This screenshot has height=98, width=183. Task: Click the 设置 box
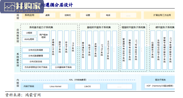click(x=88, y=15)
